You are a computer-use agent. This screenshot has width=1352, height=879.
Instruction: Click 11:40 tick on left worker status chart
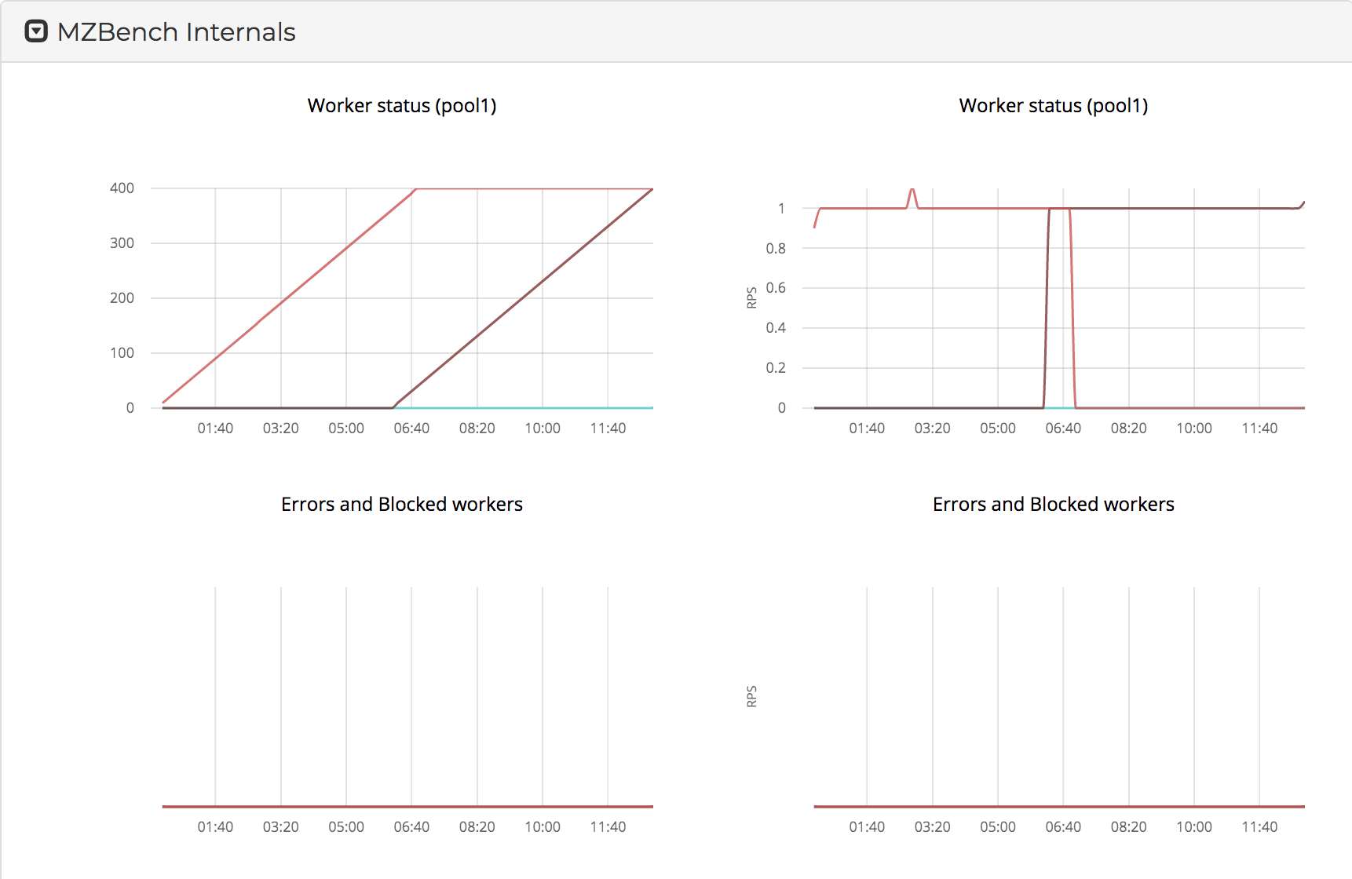tap(608, 429)
